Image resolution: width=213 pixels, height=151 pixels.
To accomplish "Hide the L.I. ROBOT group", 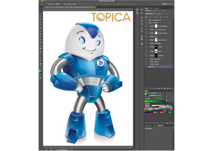I will pos(146,23).
